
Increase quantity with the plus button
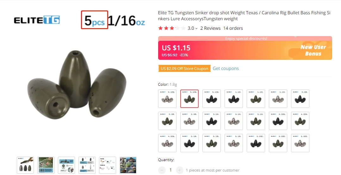(179, 170)
